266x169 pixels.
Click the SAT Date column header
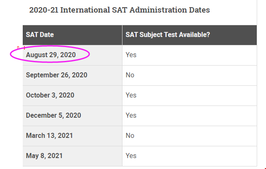[x=40, y=34]
